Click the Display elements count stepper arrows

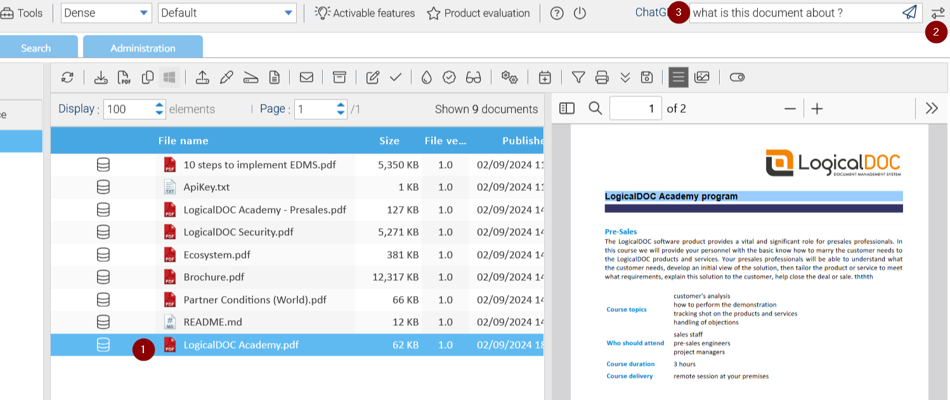pos(159,109)
